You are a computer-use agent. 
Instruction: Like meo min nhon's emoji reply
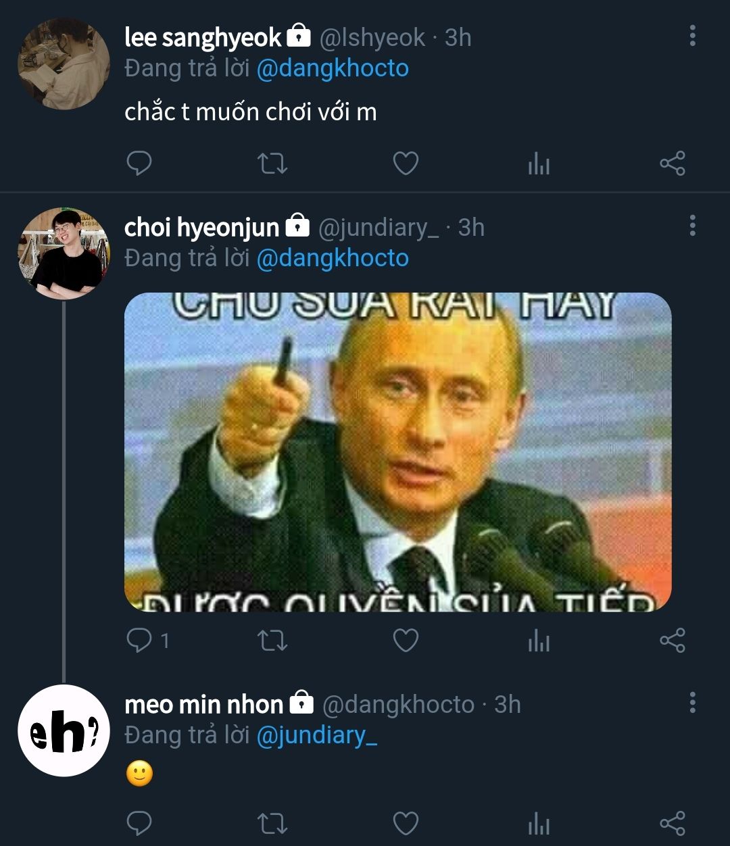pyautogui.click(x=406, y=824)
